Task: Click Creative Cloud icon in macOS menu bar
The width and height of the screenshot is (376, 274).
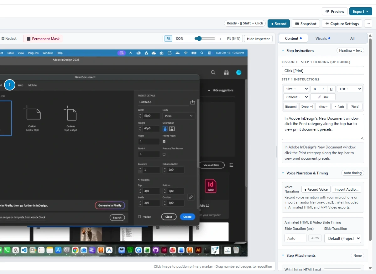Action: point(138,53)
